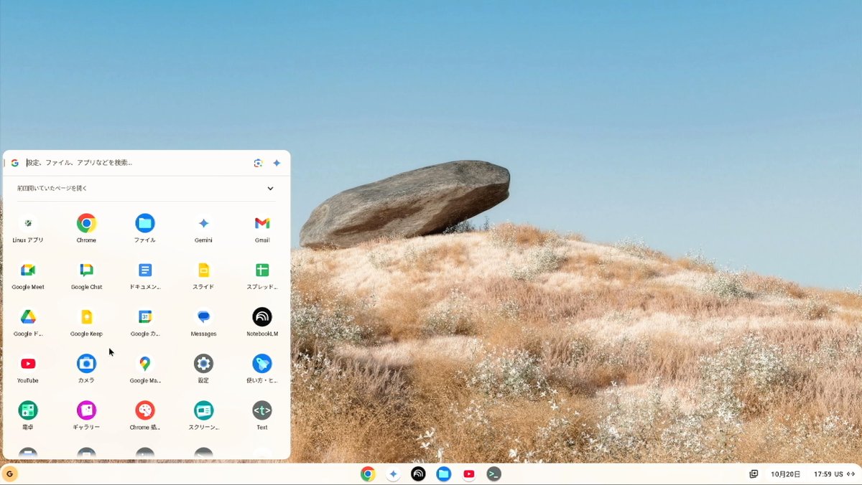This screenshot has width=862, height=485.
Task: Open YouTube from the shelf
Action: (x=469, y=474)
